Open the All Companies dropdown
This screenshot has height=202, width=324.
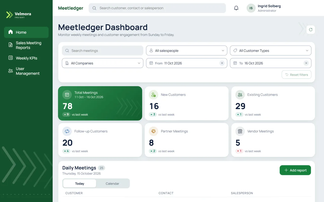[103, 63]
